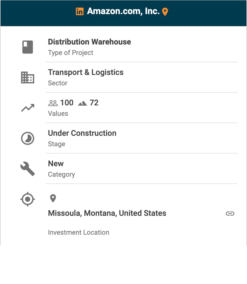Select the Distribution Warehouse text

pos(89,42)
